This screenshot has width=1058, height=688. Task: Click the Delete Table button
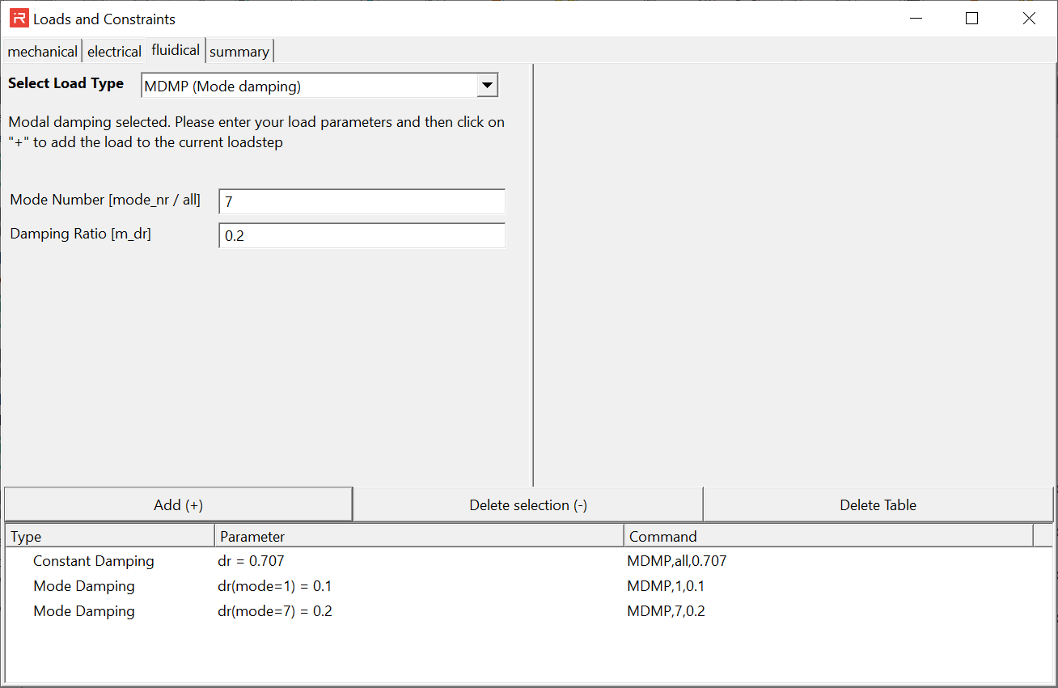878,505
